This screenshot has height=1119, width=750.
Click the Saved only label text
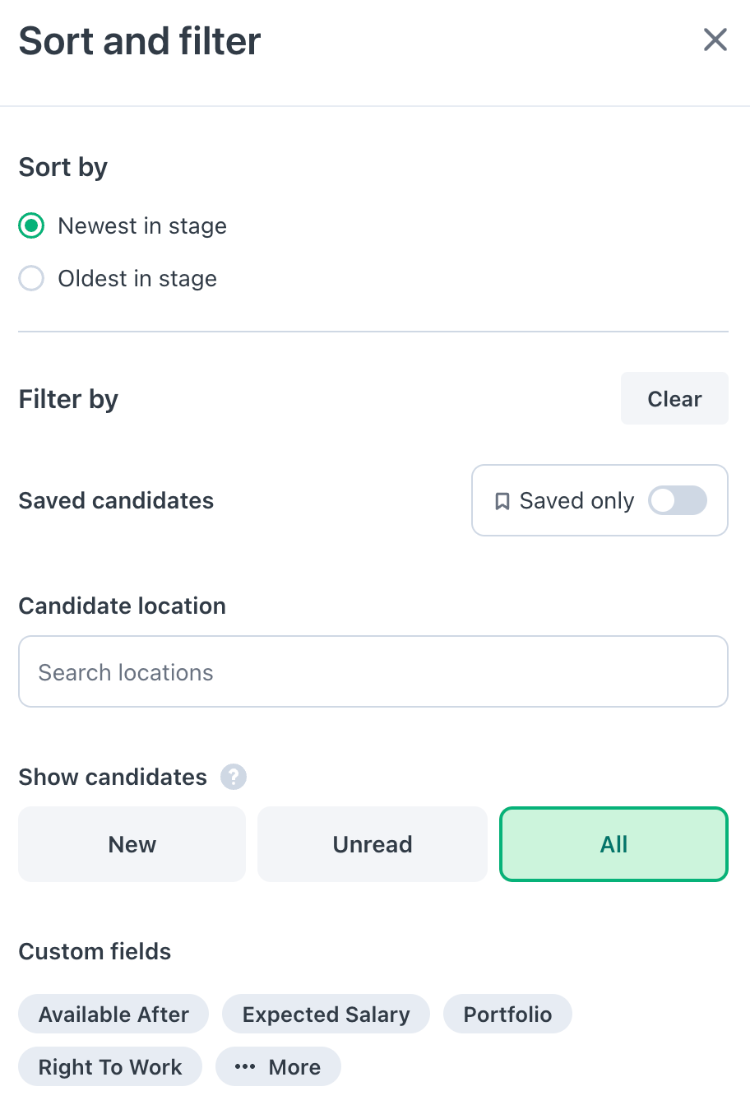pos(576,500)
